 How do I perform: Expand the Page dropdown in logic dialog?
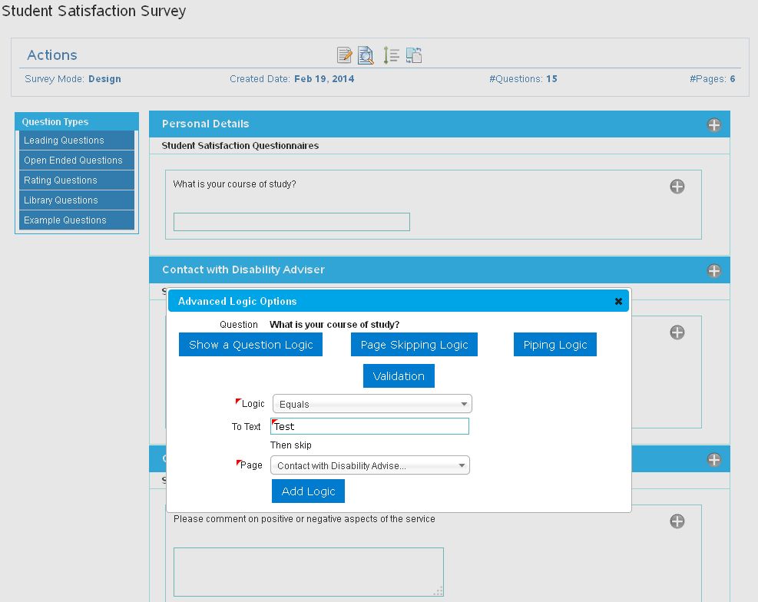click(x=371, y=465)
